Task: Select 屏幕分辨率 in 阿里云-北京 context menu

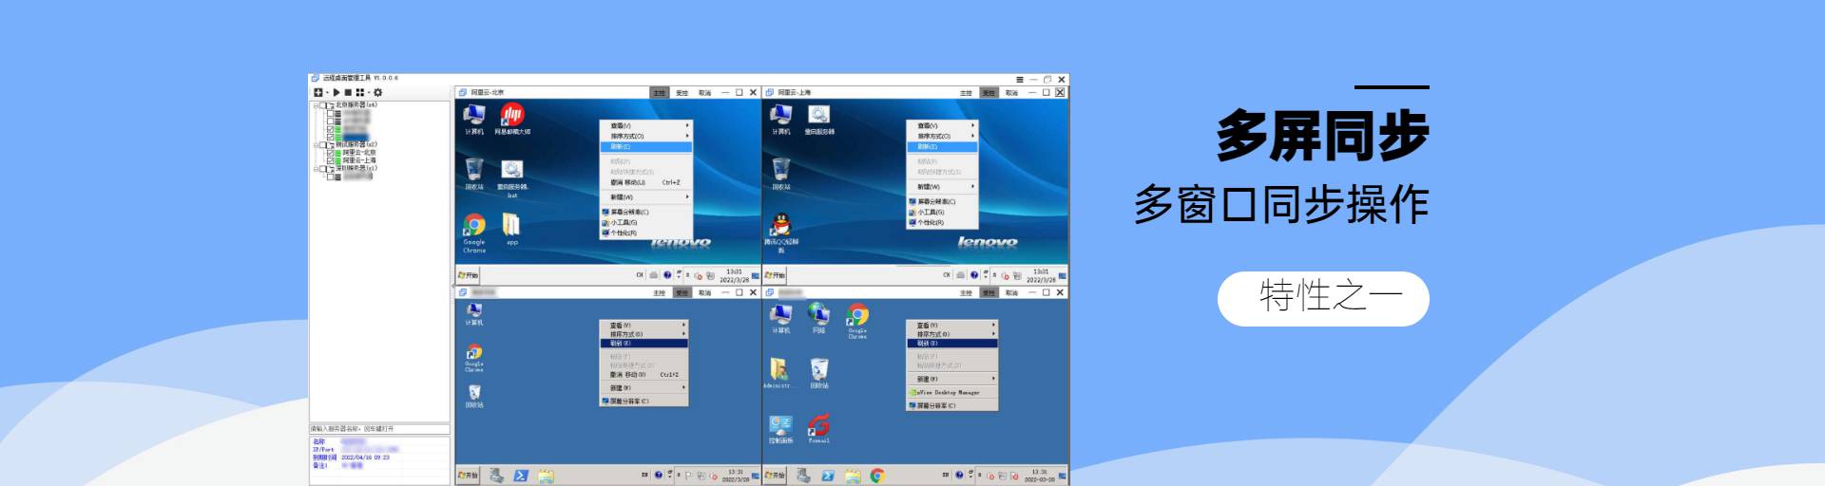Action: [629, 212]
